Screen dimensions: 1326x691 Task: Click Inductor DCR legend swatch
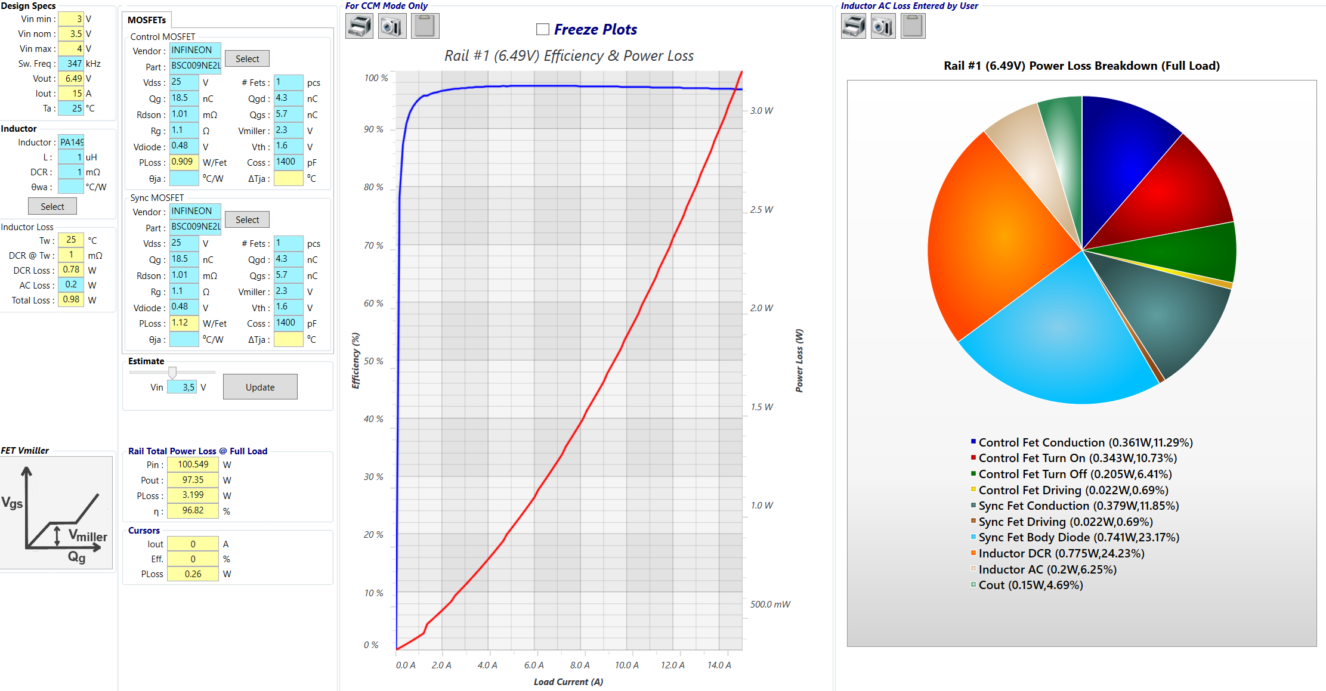pyautogui.click(x=973, y=553)
